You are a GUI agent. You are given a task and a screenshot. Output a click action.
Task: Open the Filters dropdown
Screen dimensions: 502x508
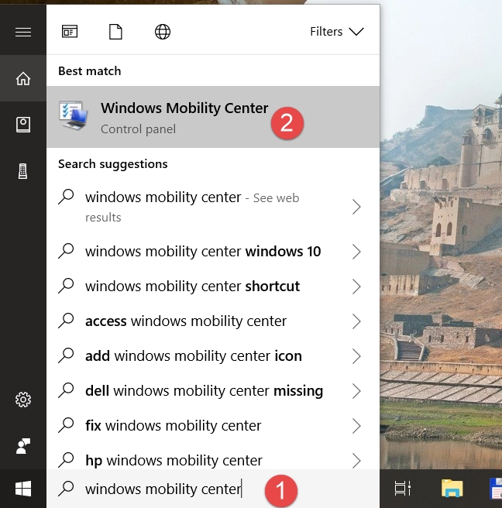point(337,32)
